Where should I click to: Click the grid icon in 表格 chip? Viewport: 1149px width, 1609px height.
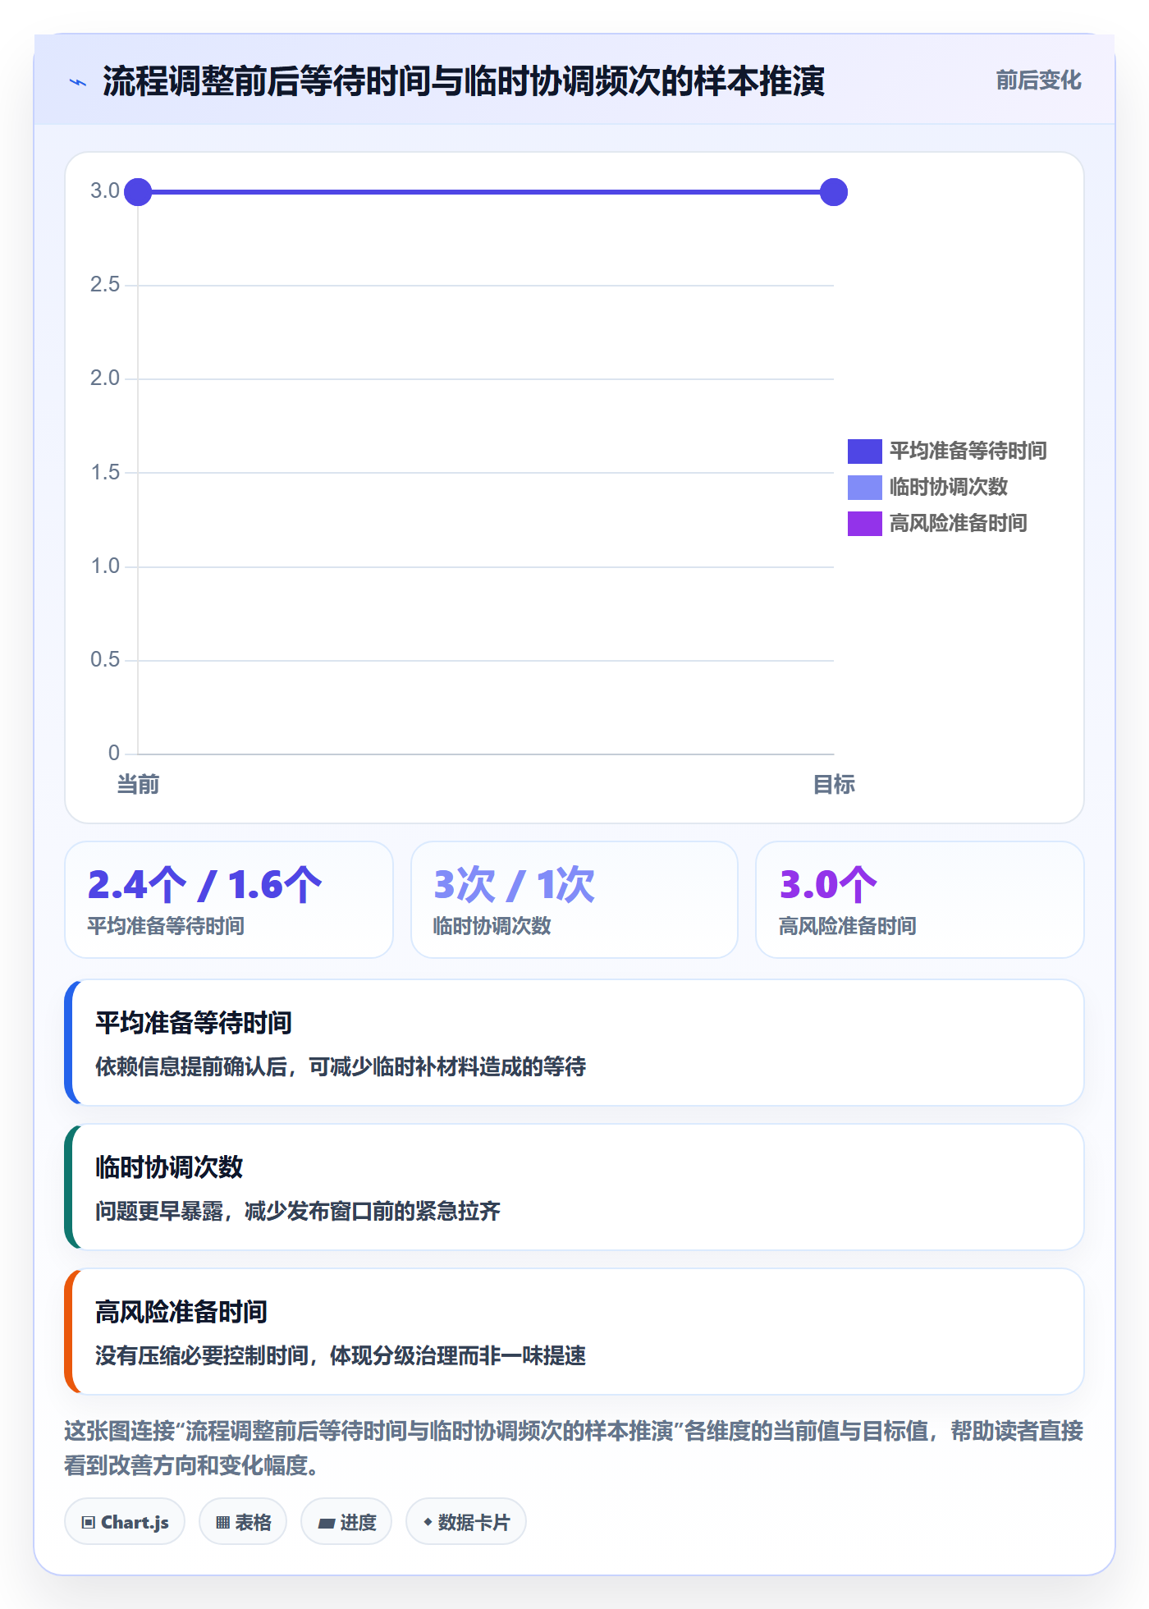coord(222,1523)
